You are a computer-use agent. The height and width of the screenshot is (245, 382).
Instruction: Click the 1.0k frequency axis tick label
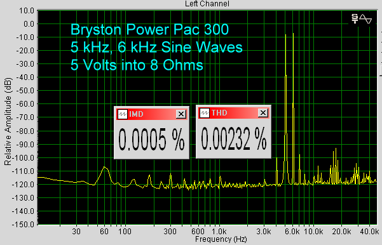(x=219, y=232)
